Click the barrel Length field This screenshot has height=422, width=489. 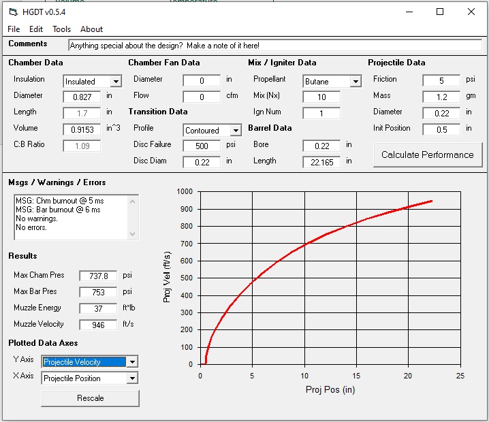pos(321,162)
